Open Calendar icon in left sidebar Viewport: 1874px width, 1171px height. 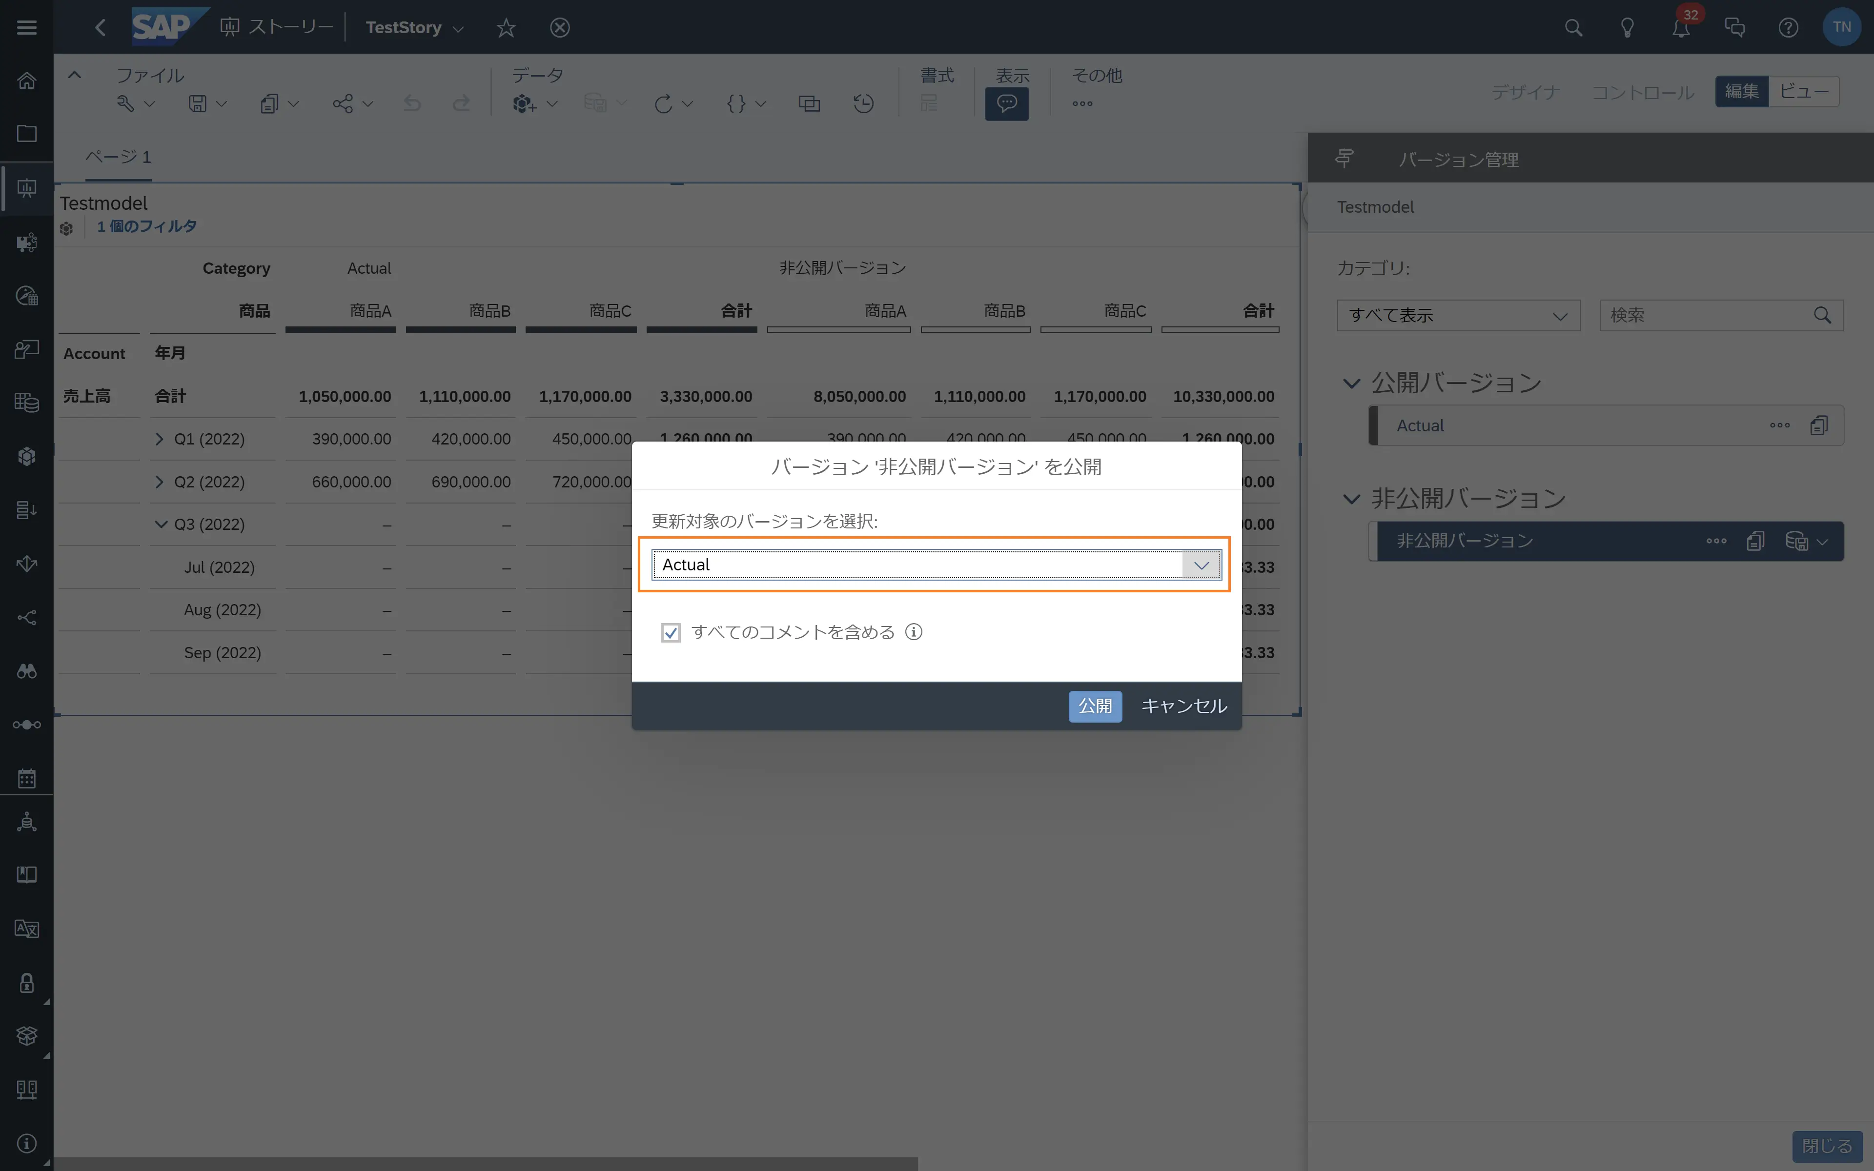[27, 778]
